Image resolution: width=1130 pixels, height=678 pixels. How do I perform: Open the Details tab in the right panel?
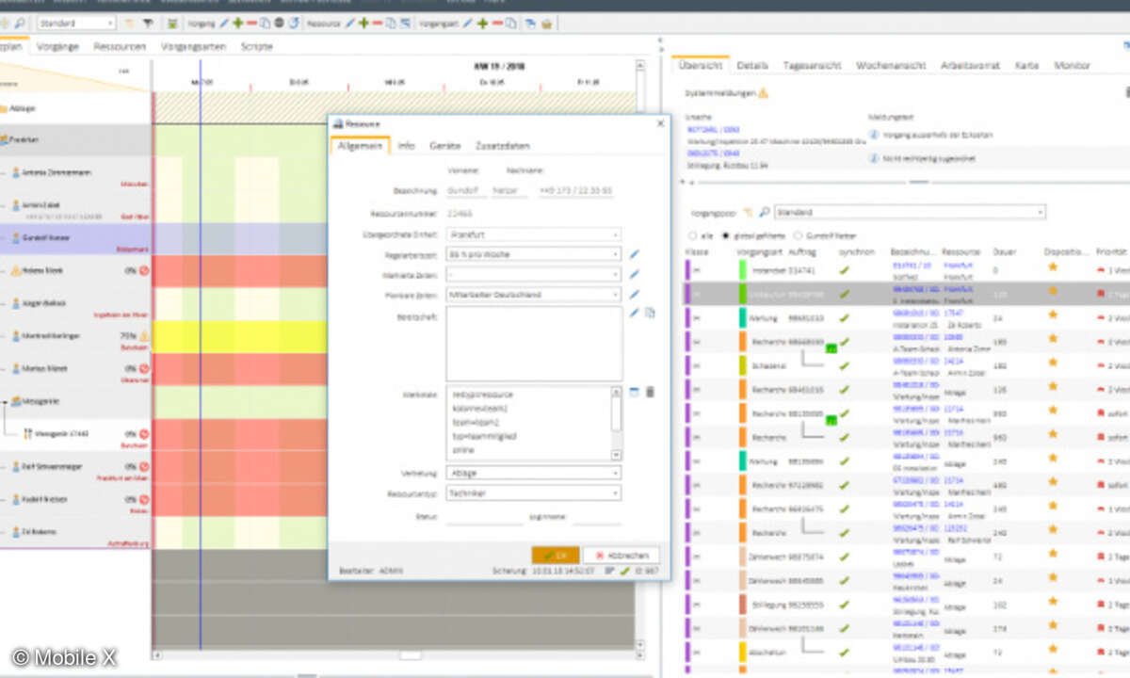753,66
